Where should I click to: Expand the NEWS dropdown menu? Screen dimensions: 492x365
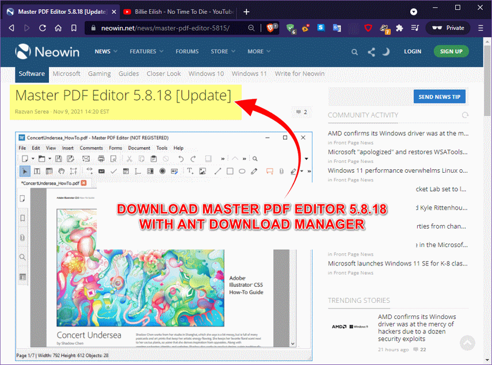(106, 51)
